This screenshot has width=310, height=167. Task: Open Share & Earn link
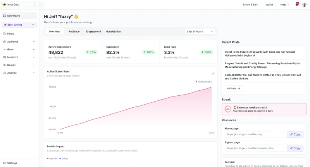pyautogui.click(x=250, y=5)
